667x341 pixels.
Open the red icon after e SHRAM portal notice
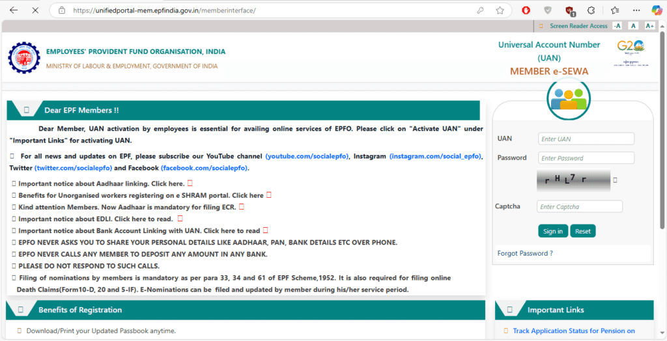point(269,195)
